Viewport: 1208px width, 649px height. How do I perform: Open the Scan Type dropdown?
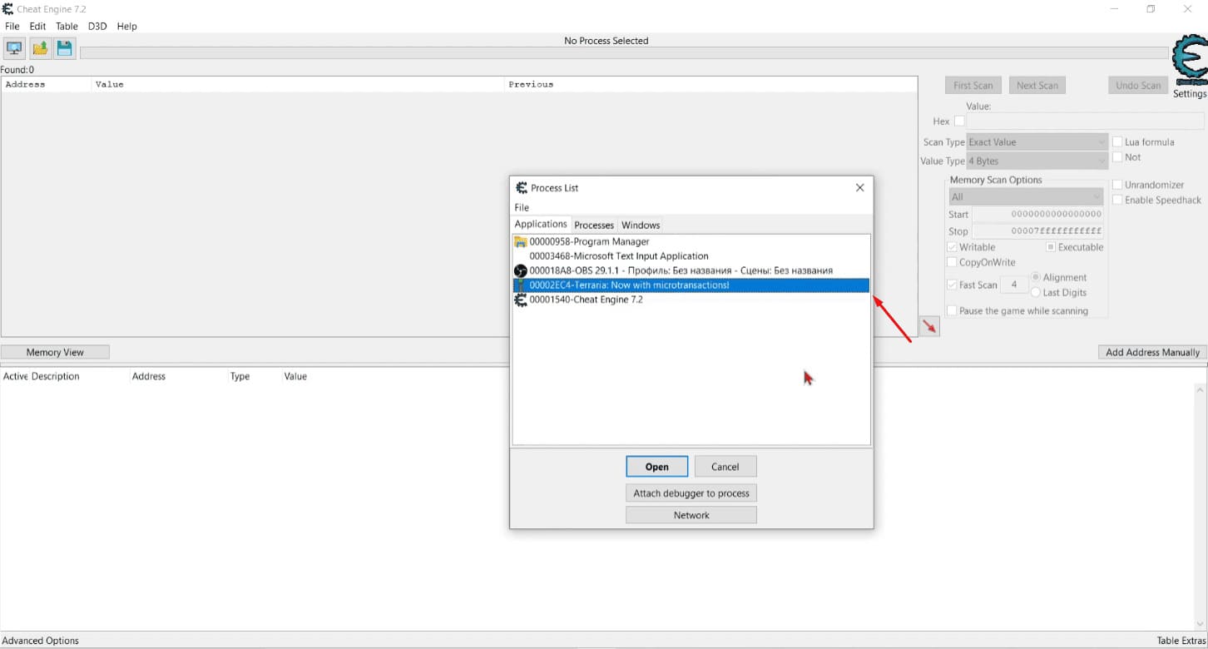point(1037,142)
